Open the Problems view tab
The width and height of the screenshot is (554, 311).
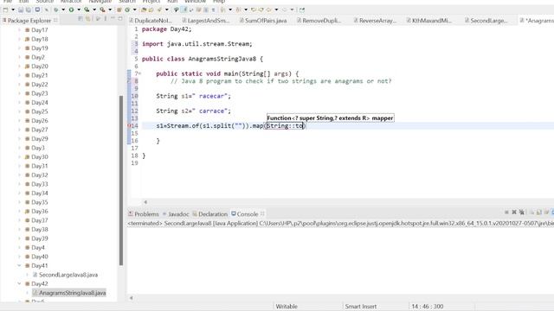144,213
